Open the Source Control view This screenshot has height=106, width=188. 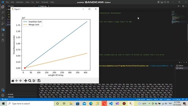pos(3,18)
